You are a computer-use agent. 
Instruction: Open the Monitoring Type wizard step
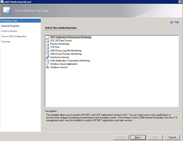pyautogui.click(x=21, y=21)
